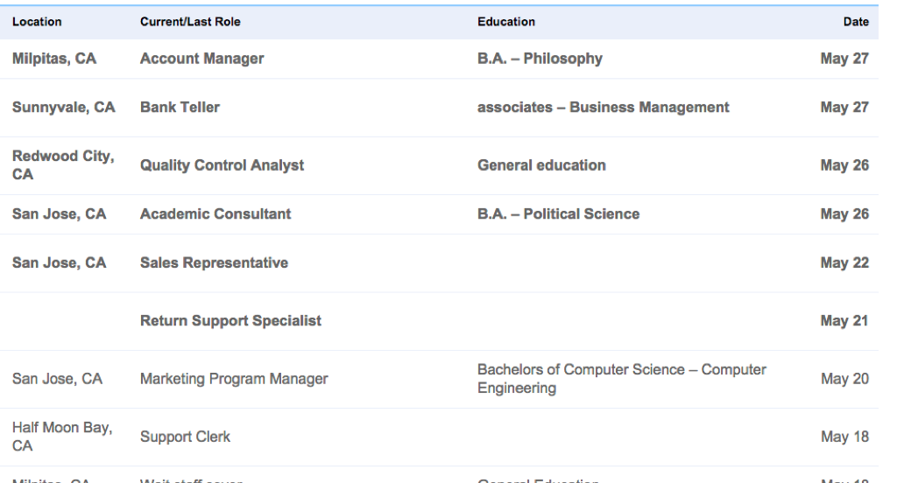This screenshot has height=483, width=897.
Task: Click the Academic Consultant role
Action: coord(215,214)
